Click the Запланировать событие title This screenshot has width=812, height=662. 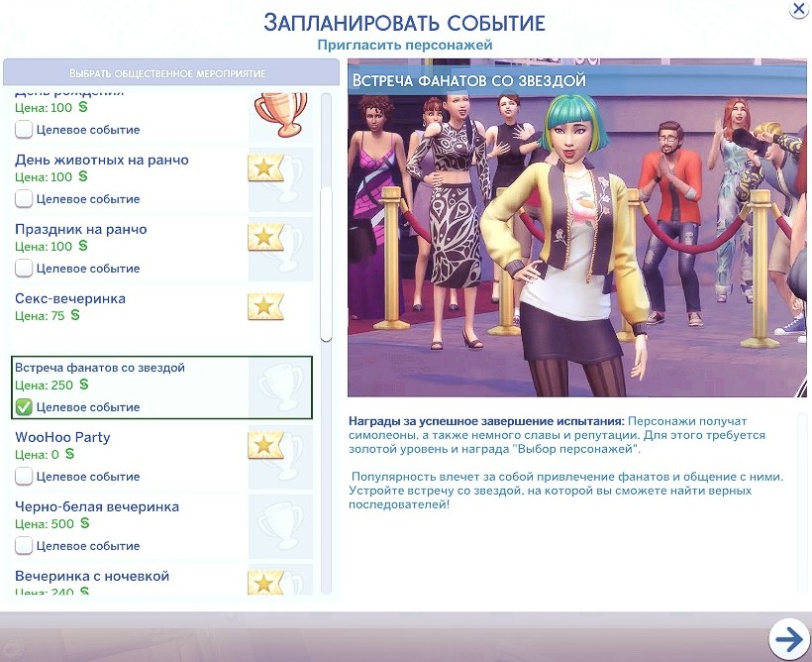tap(404, 23)
